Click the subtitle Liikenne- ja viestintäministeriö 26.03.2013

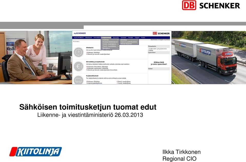pos(90,115)
